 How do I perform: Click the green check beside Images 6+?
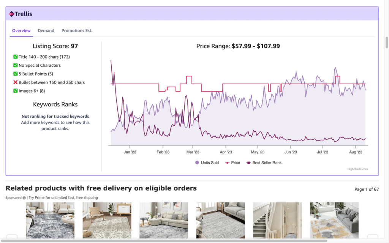[15, 91]
